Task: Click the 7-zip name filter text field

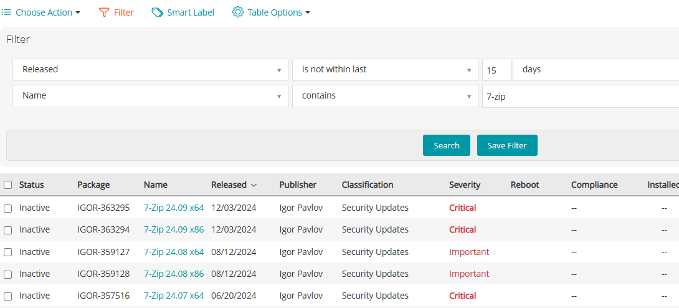Action: (579, 97)
